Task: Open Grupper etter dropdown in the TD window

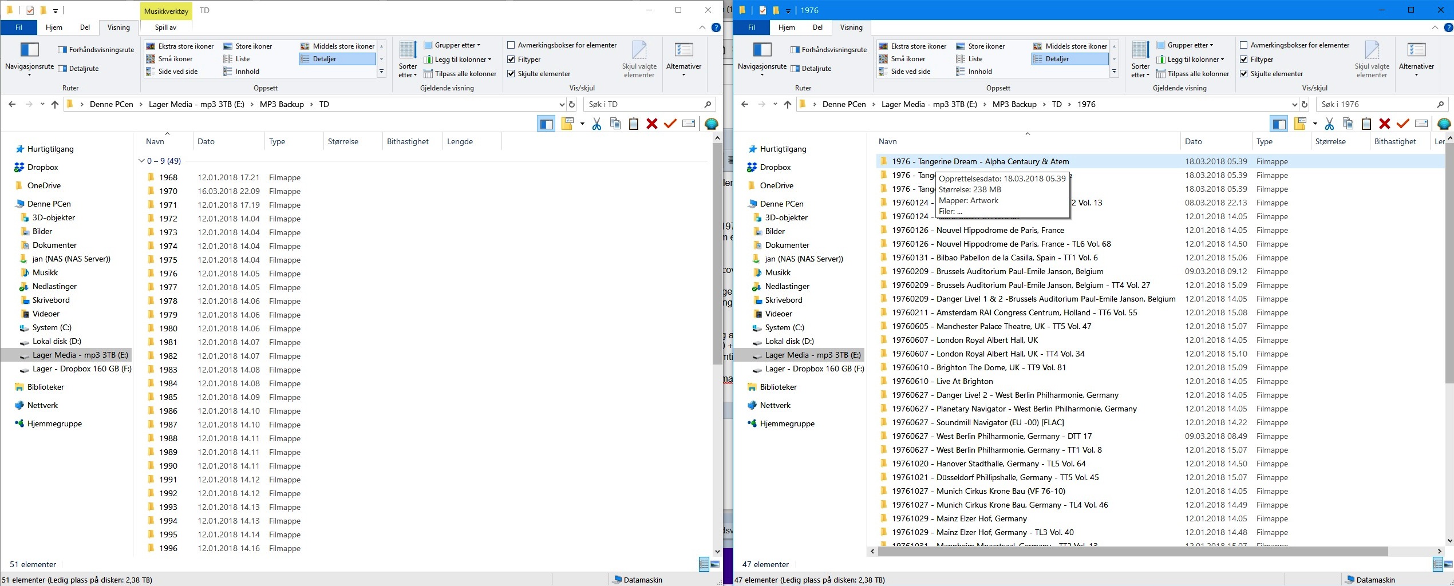Action: 452,45
